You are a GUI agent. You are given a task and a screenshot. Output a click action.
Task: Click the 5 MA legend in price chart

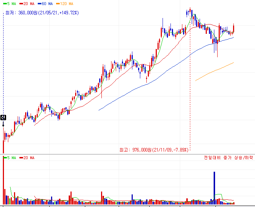[x=10, y=4]
